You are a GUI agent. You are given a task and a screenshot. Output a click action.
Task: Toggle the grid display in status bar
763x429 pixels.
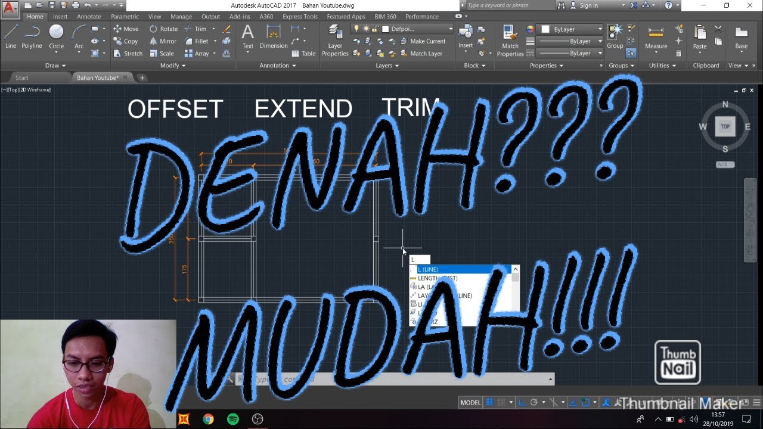point(490,402)
